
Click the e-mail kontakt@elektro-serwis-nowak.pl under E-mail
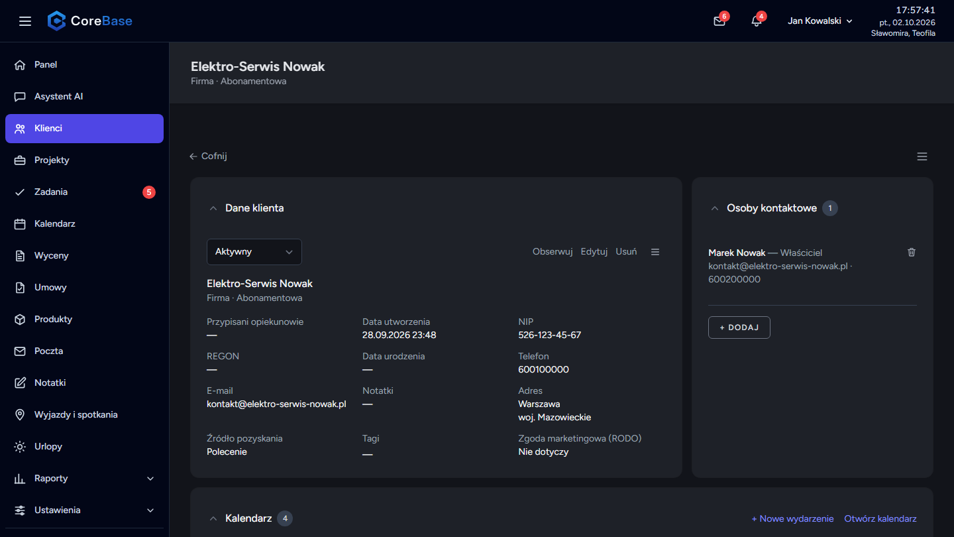click(x=276, y=404)
